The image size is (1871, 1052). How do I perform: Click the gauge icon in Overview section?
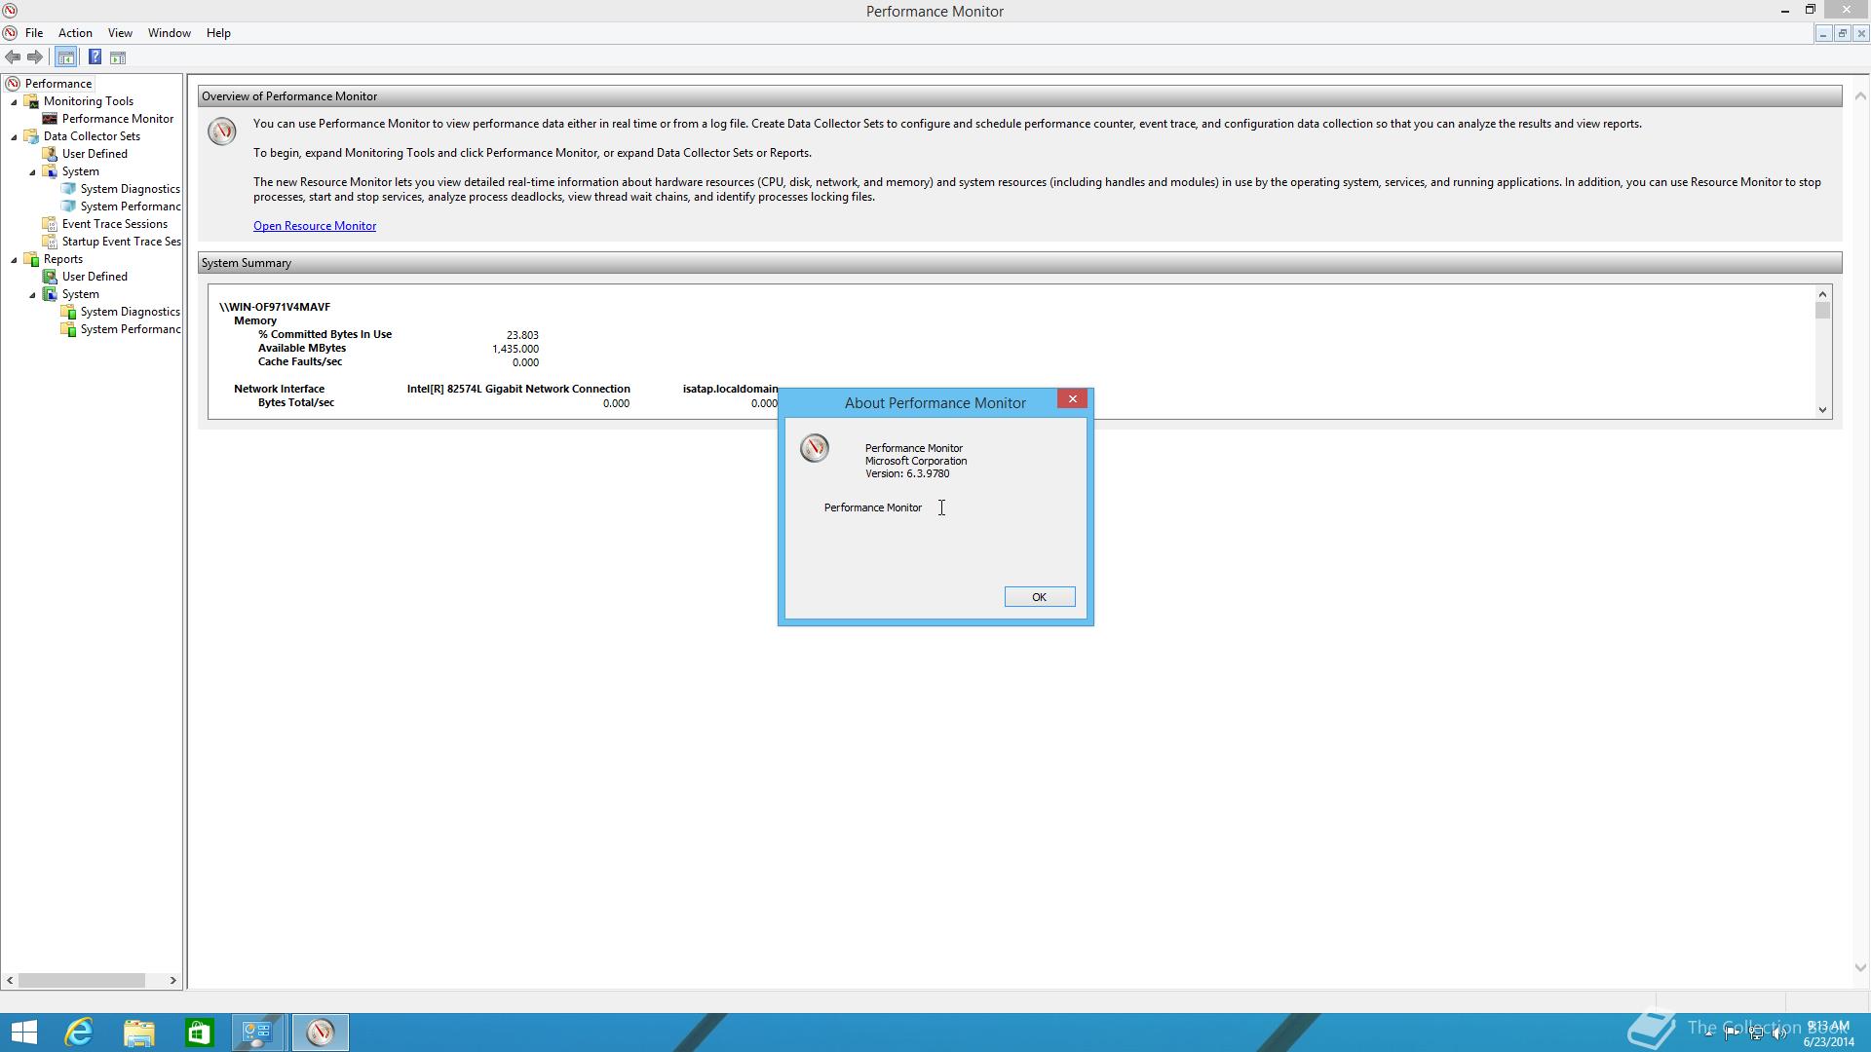222,131
